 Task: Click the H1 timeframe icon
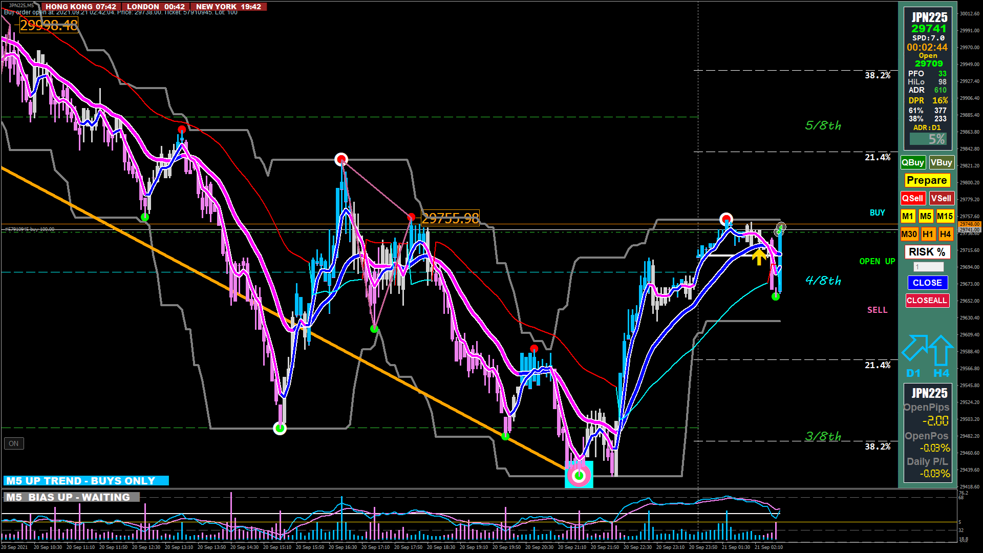[928, 234]
